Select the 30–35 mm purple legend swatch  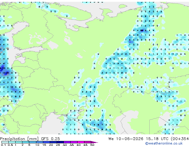coord(67,142)
